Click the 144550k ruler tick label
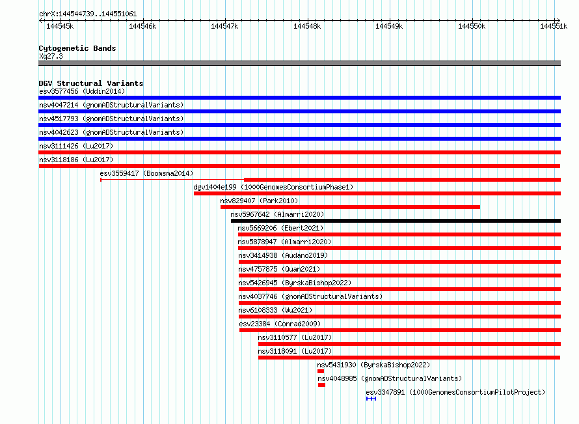 pos(472,26)
